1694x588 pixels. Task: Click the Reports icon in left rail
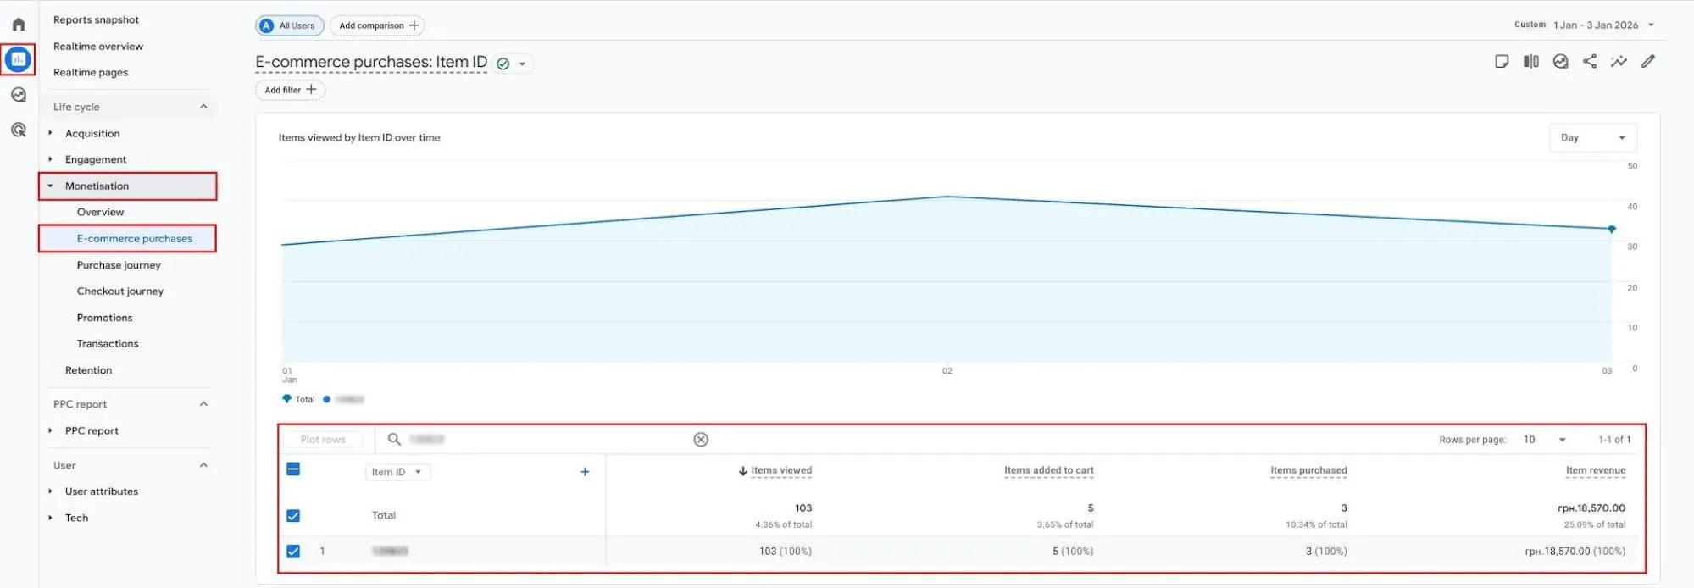(19, 59)
